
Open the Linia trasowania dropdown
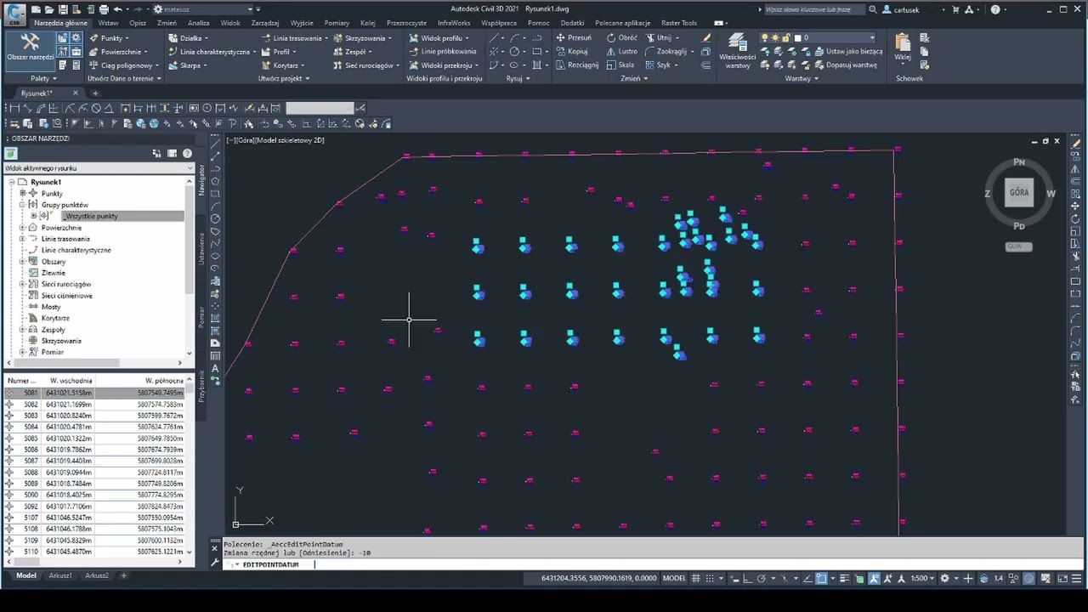(294, 38)
